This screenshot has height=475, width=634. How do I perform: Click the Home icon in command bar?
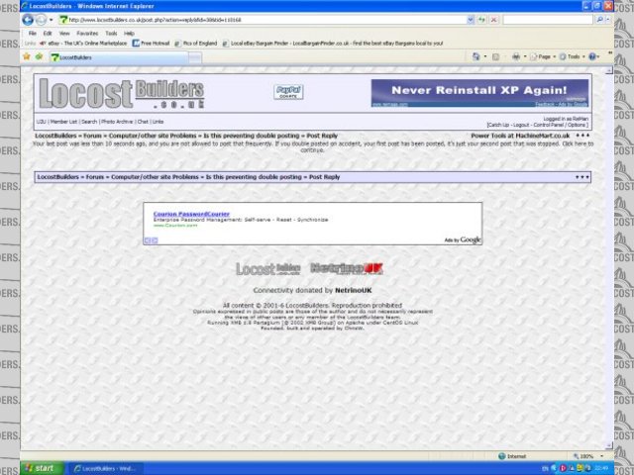click(x=477, y=56)
